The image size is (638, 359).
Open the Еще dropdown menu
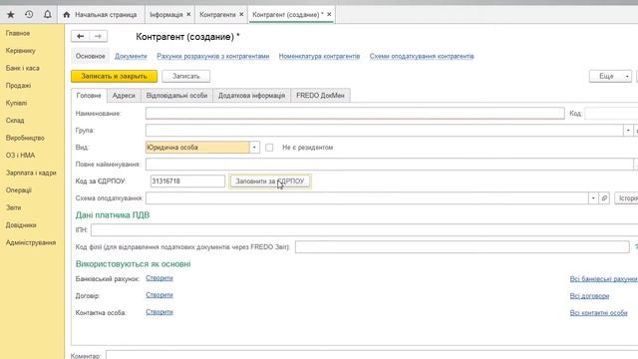tap(610, 76)
